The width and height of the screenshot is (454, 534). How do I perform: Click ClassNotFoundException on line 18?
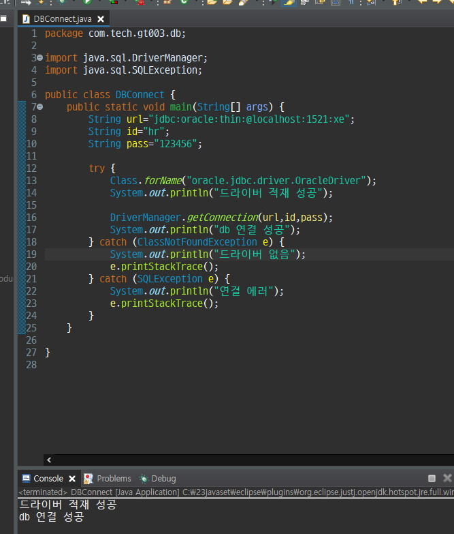tap(197, 242)
